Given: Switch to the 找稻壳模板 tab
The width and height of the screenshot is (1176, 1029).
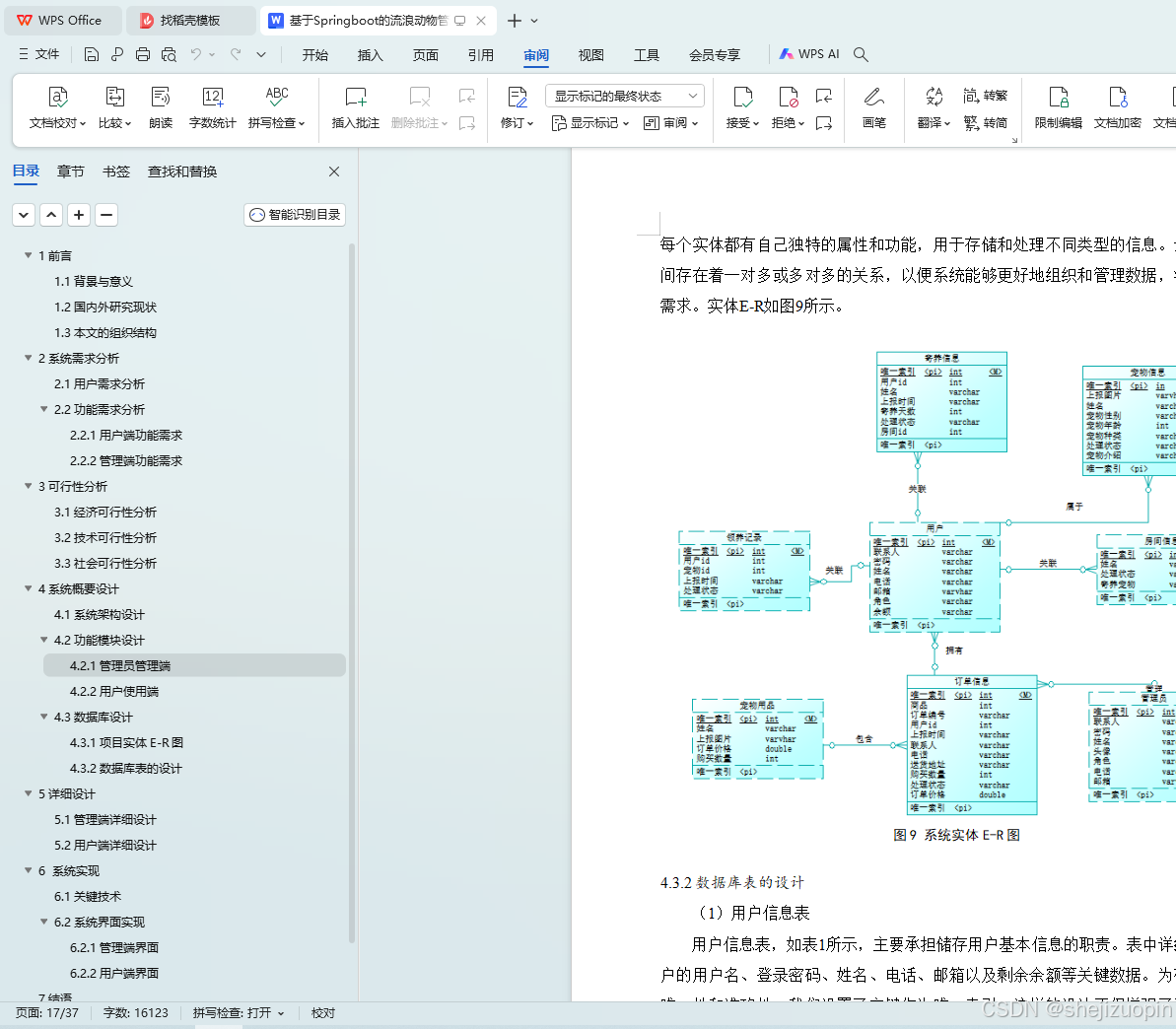Looking at the screenshot, I should tap(190, 21).
